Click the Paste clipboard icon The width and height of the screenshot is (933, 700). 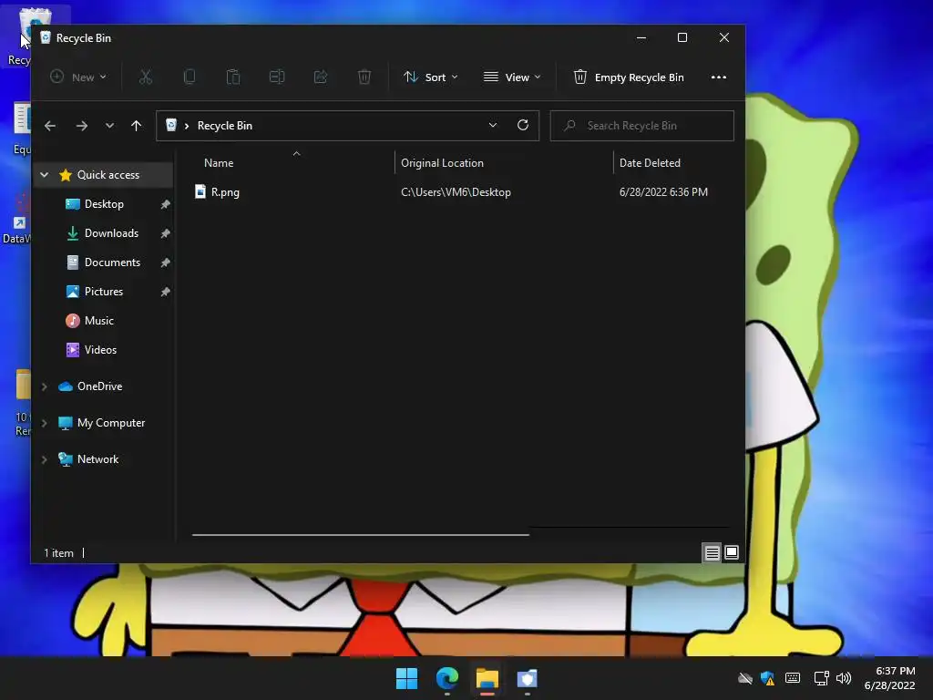(233, 77)
